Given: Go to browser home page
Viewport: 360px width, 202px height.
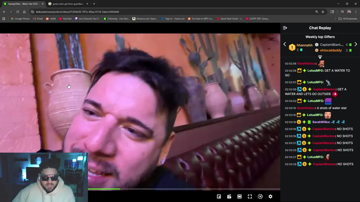Looking at the screenshot, I should point(24,12).
